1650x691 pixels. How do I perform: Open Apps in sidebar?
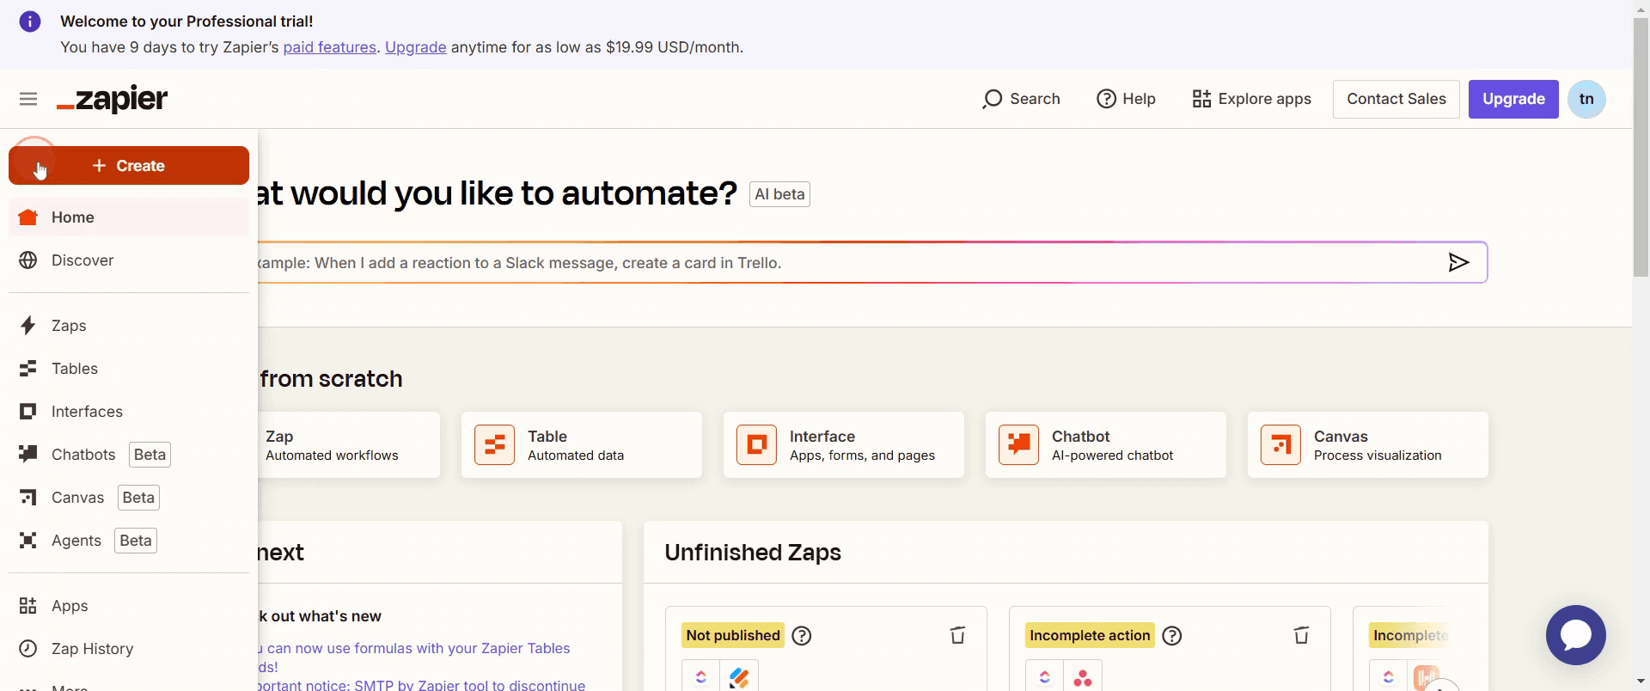[129, 606]
